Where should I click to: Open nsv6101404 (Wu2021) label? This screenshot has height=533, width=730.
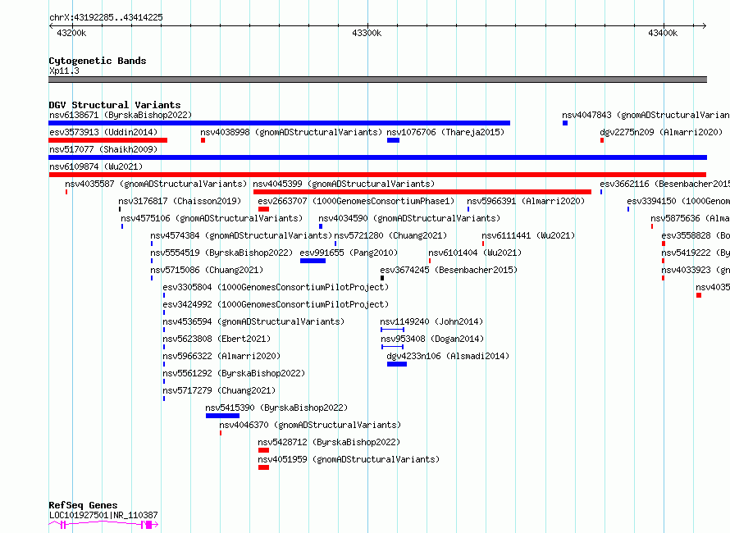(x=475, y=253)
